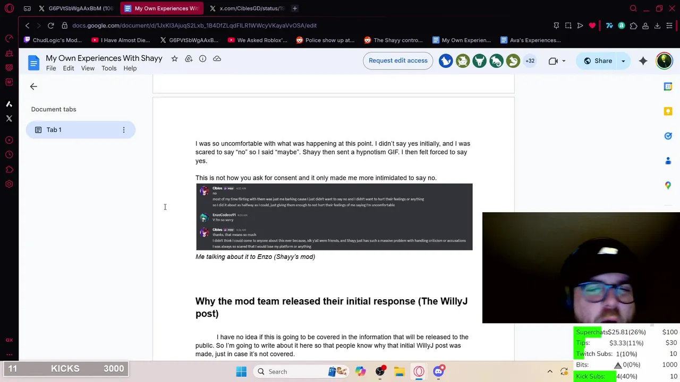
Task: Click the Share button
Action: [598, 60]
